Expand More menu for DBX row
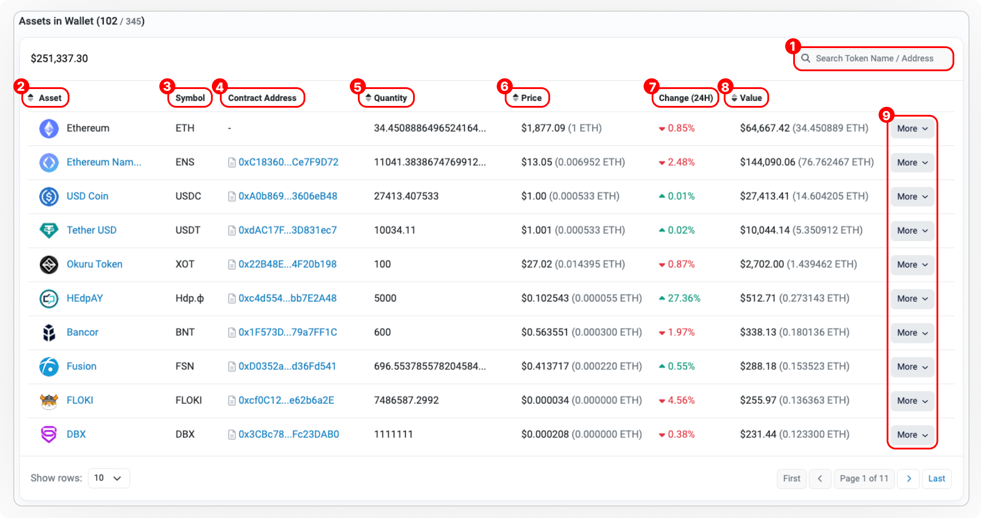The height and width of the screenshot is (518, 981). (x=912, y=435)
